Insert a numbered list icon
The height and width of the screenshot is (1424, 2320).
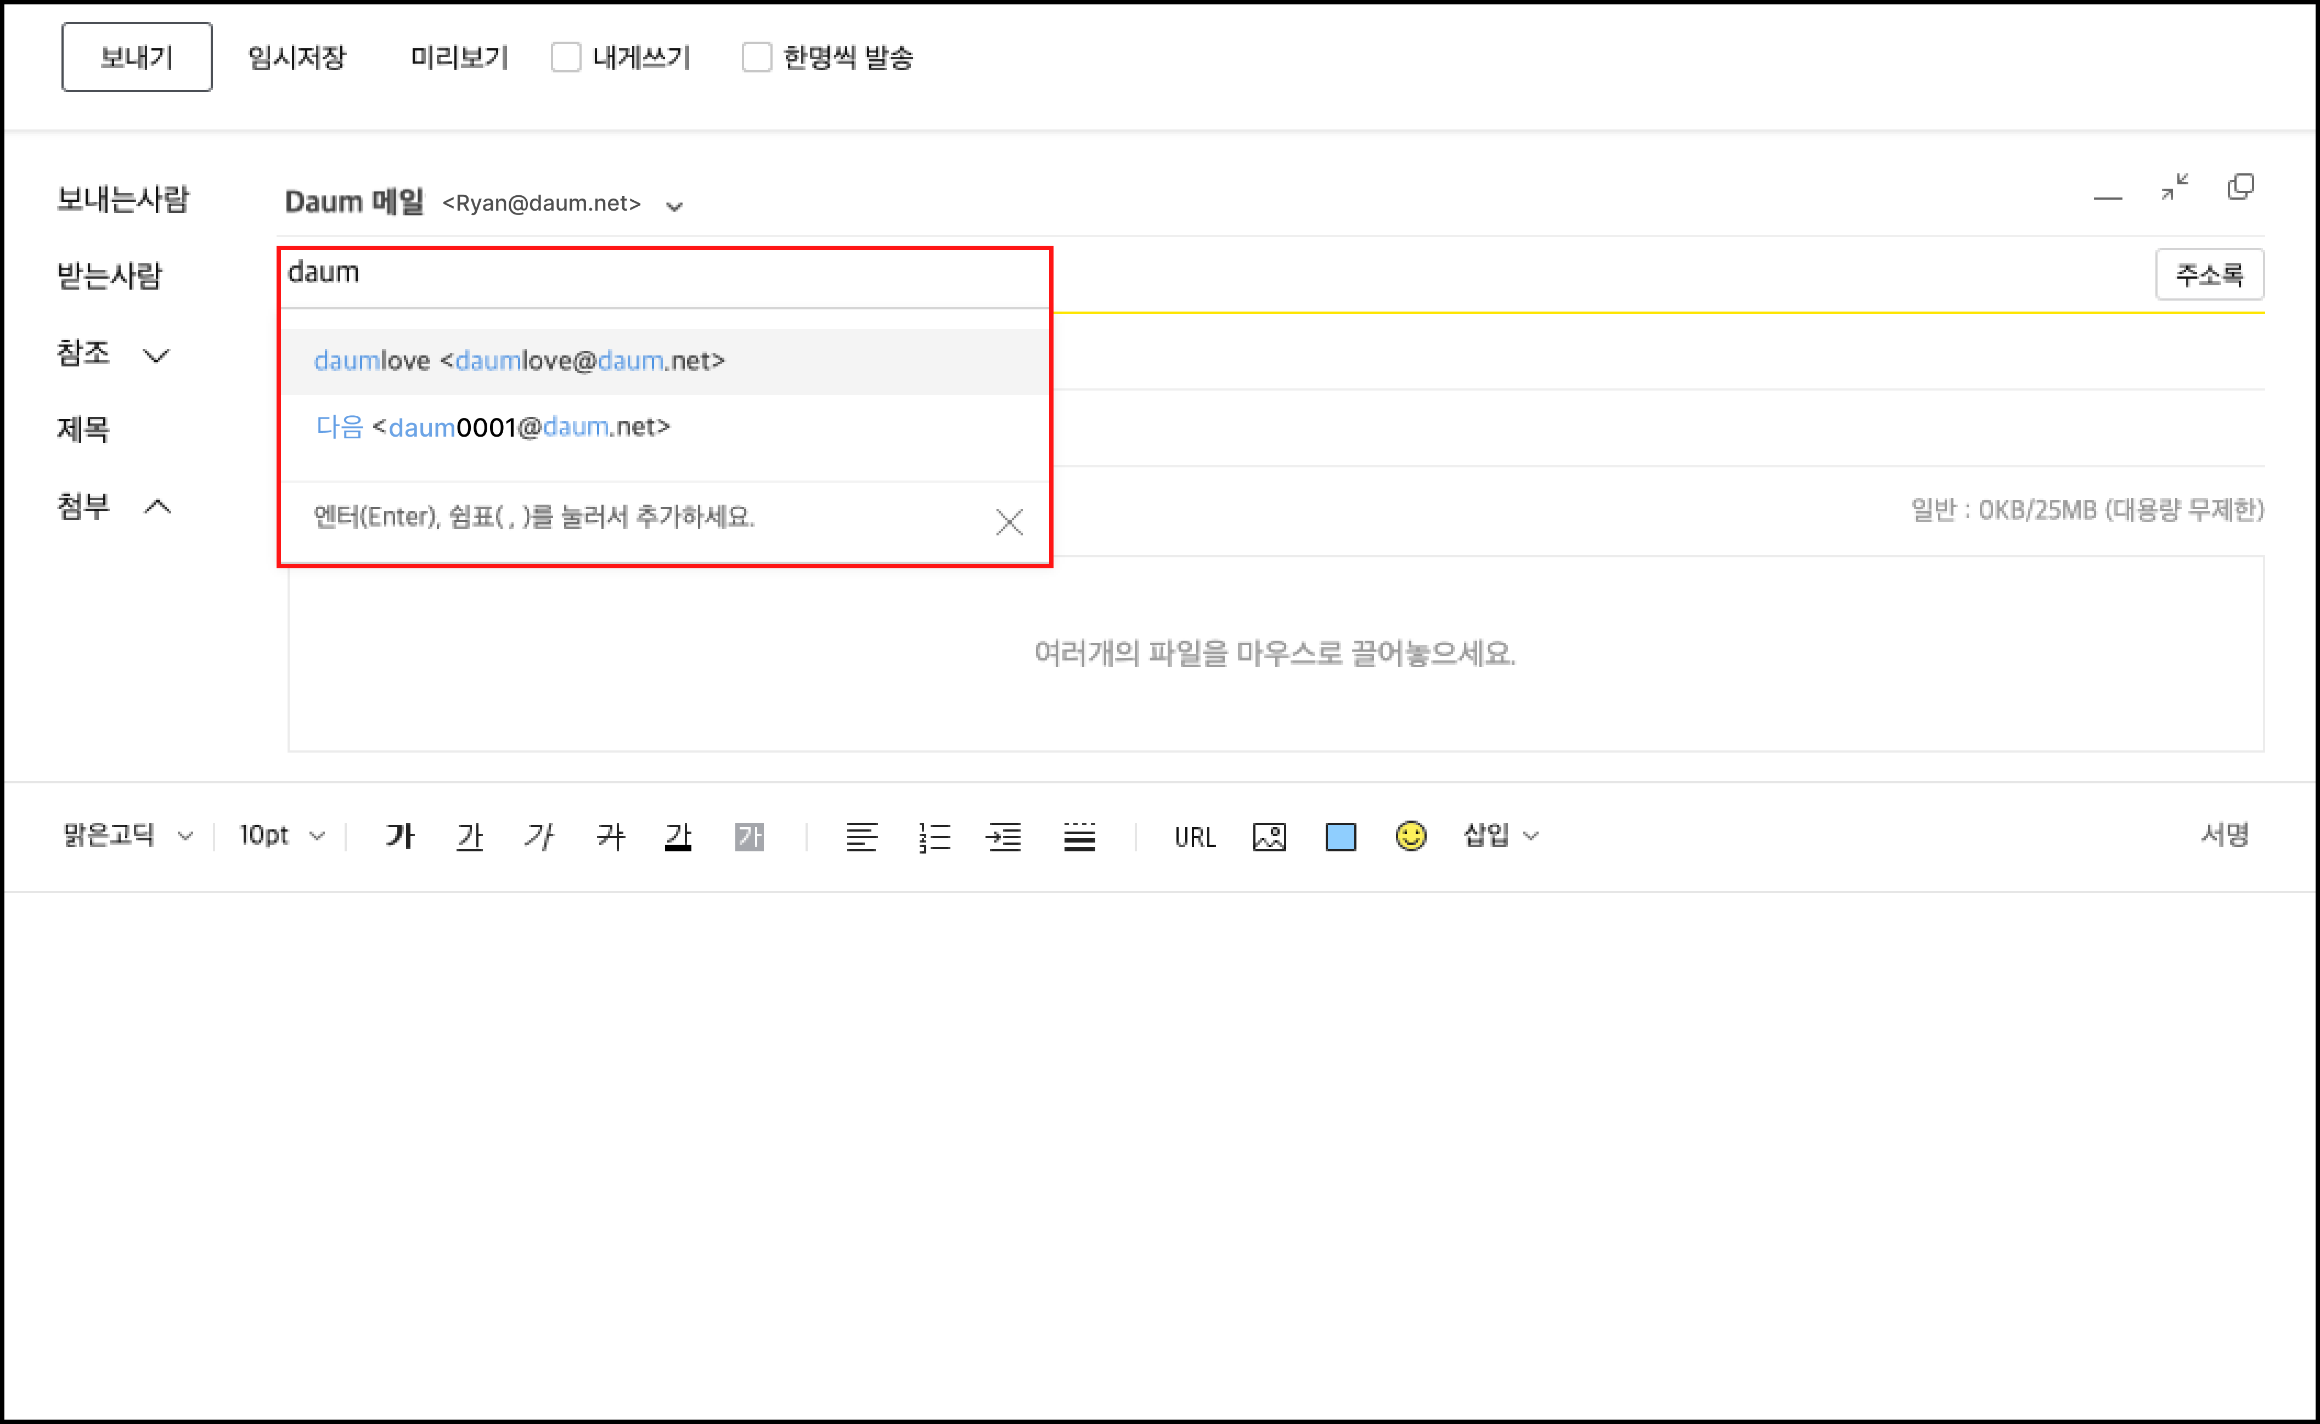(x=933, y=837)
